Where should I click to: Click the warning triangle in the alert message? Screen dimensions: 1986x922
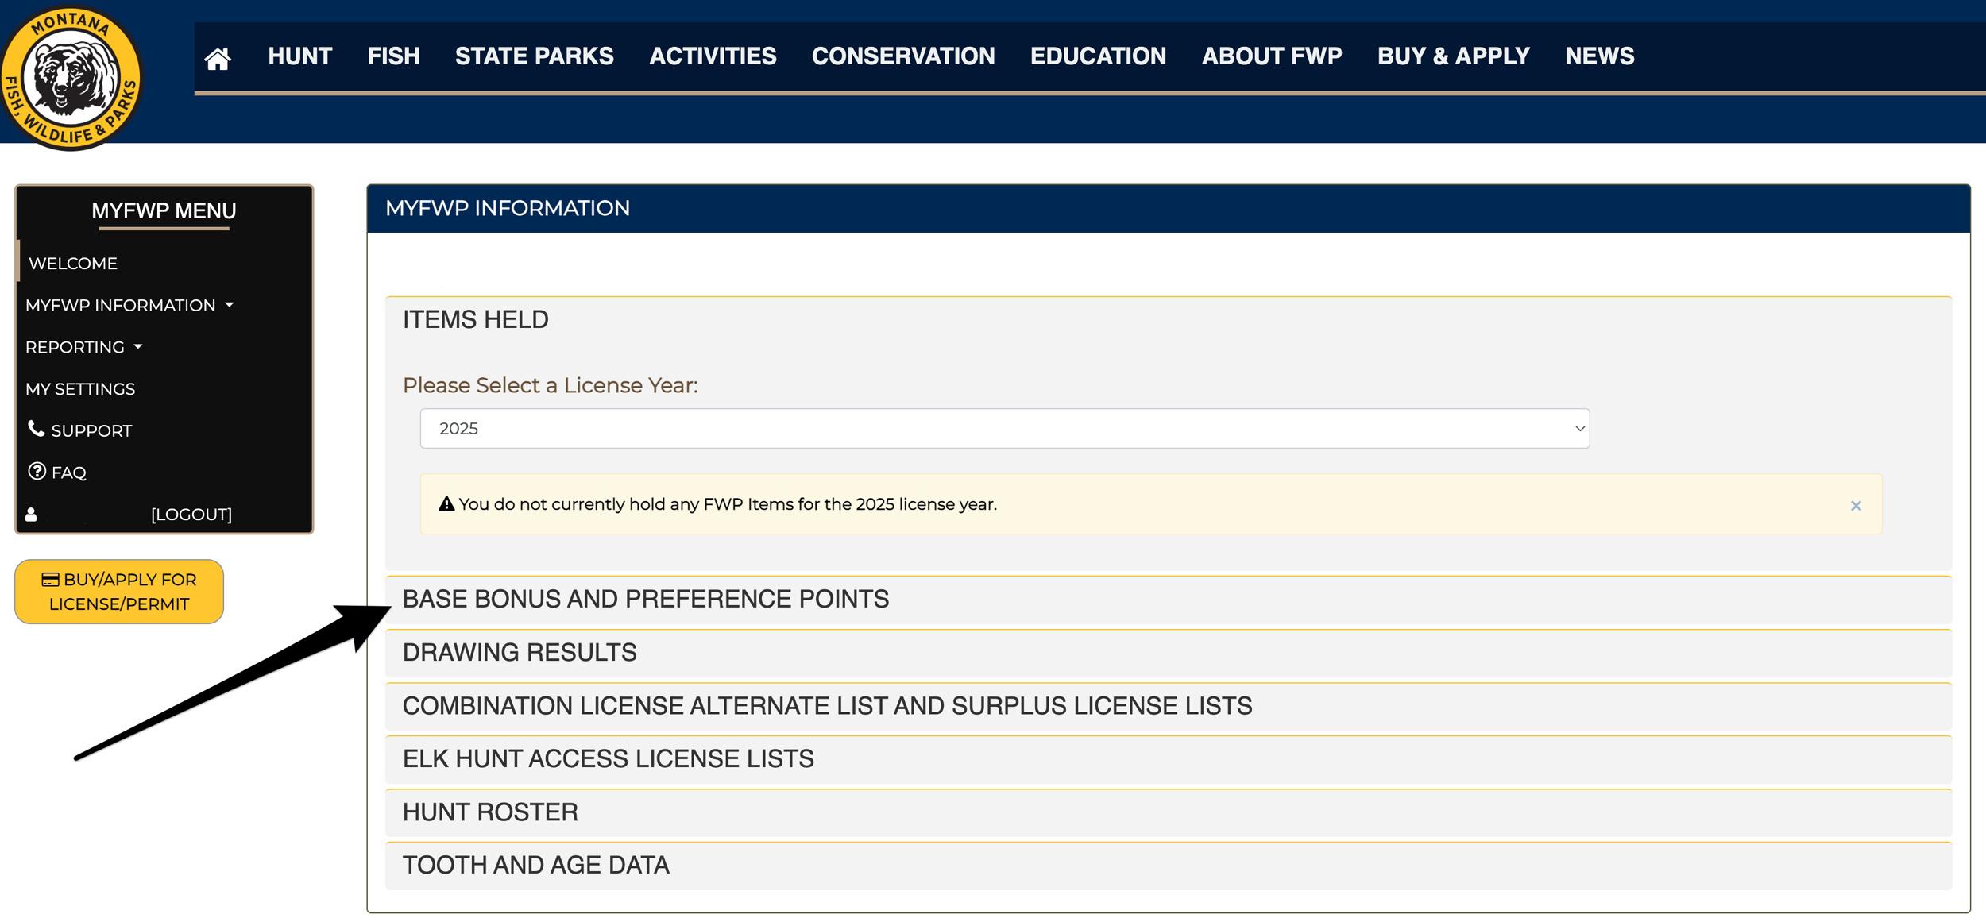446,503
